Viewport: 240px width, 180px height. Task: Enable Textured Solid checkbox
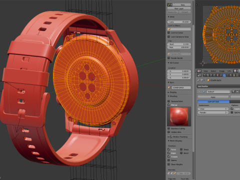168,101
